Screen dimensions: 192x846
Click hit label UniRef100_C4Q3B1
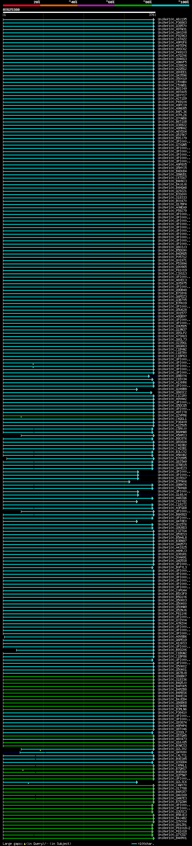click(x=172, y=449)
